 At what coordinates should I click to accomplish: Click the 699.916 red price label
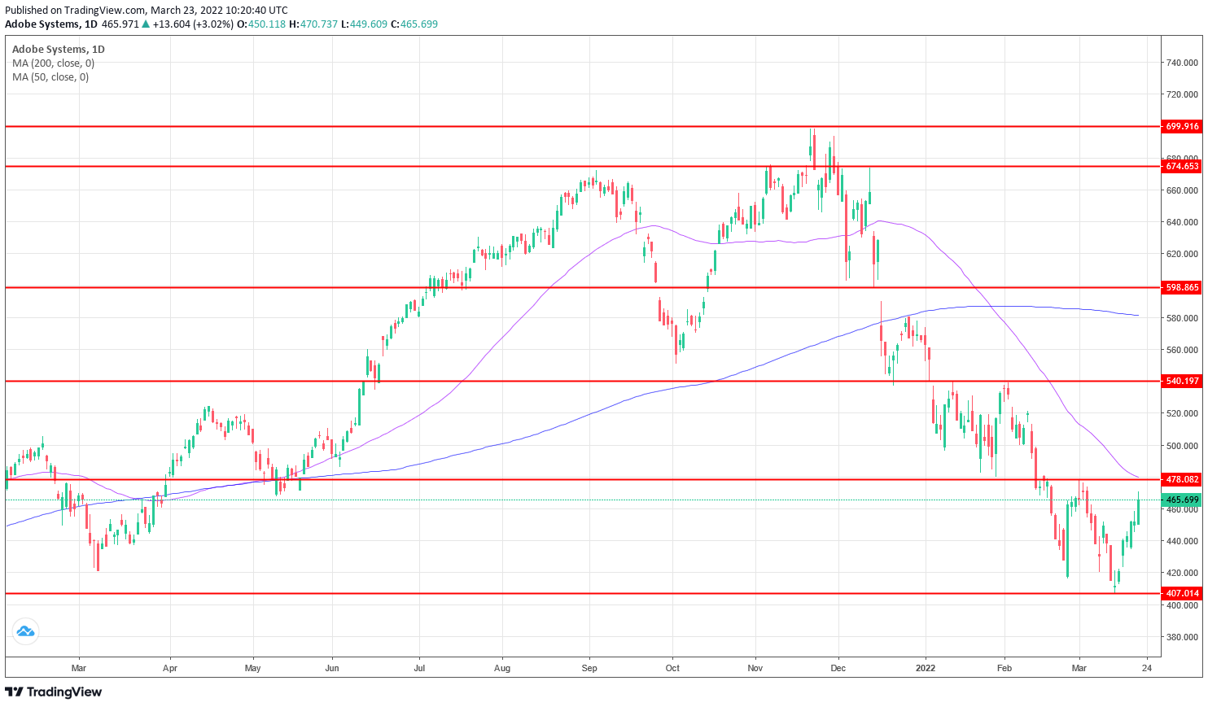pos(1182,127)
